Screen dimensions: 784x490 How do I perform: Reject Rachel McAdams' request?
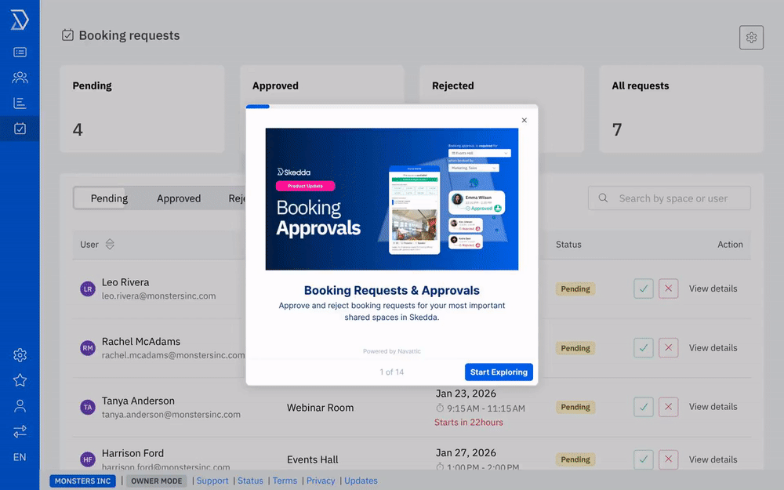click(668, 347)
